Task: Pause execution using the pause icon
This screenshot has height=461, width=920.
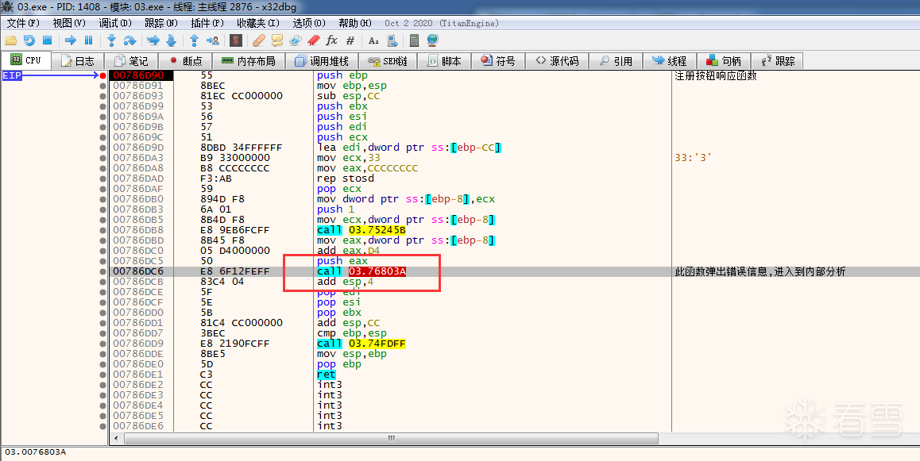Action: [88, 40]
